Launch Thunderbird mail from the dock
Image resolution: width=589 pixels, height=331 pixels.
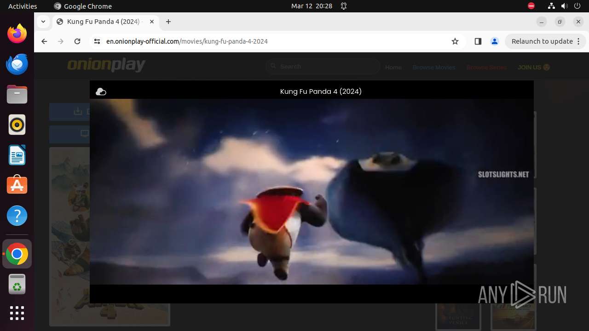click(x=17, y=64)
